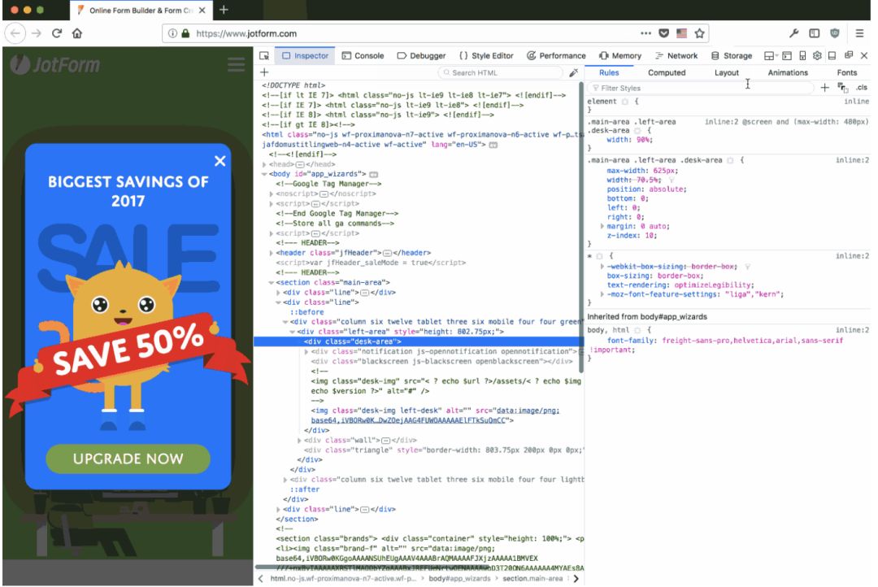Collapse the section main-area node

click(272, 282)
